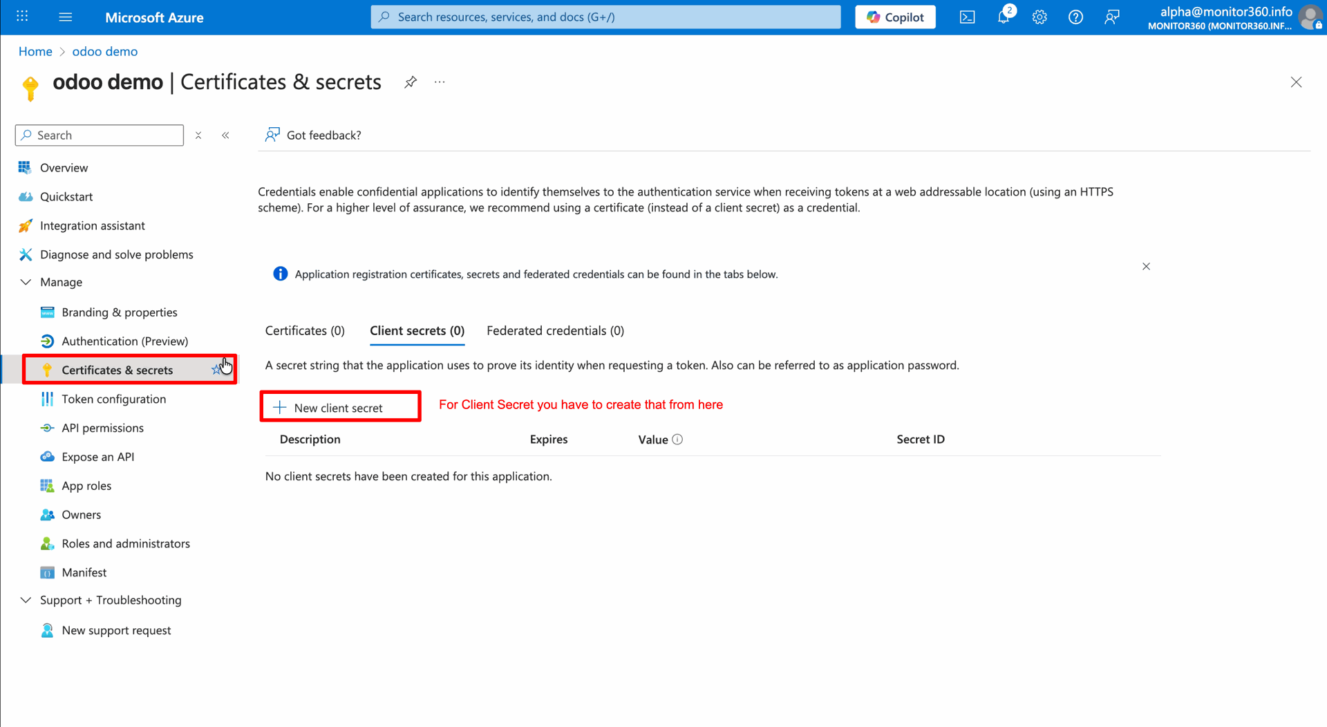Go to Home breadcrumb
1327x727 pixels.
click(35, 51)
